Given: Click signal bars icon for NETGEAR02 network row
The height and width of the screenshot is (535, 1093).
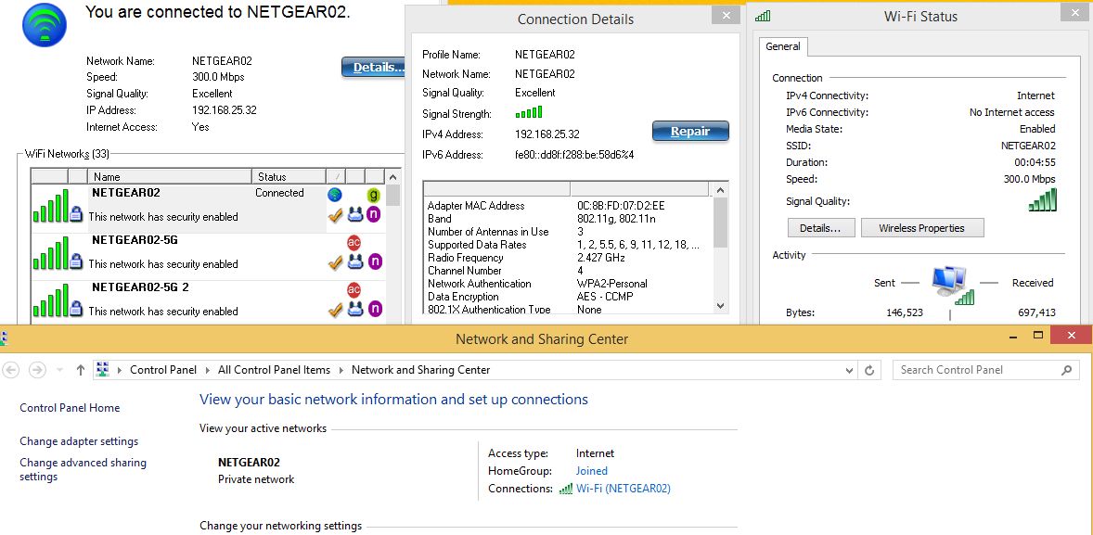Looking at the screenshot, I should coord(51,206).
